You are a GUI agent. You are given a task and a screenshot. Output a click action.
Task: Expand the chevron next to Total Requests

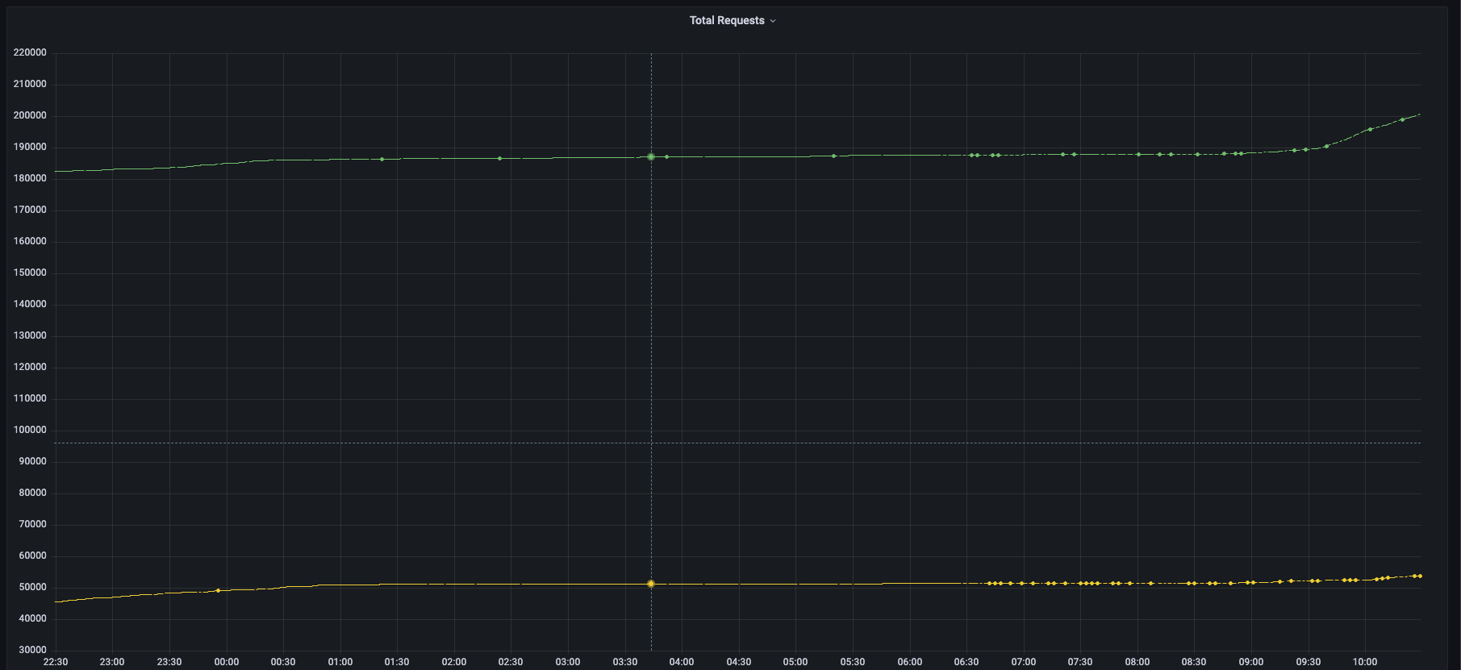click(x=773, y=21)
